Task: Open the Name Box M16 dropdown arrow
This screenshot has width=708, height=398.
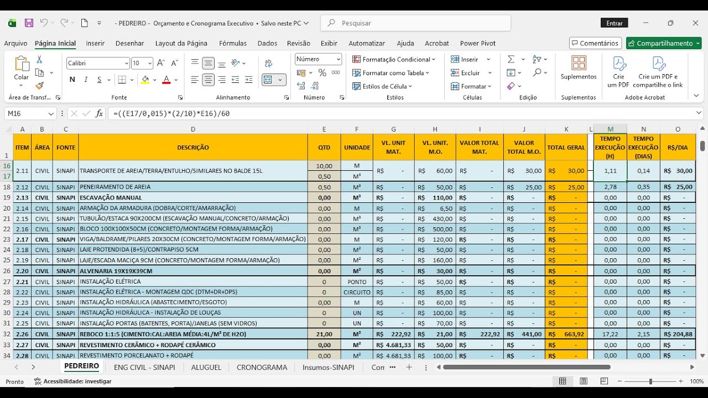Action: (51, 113)
